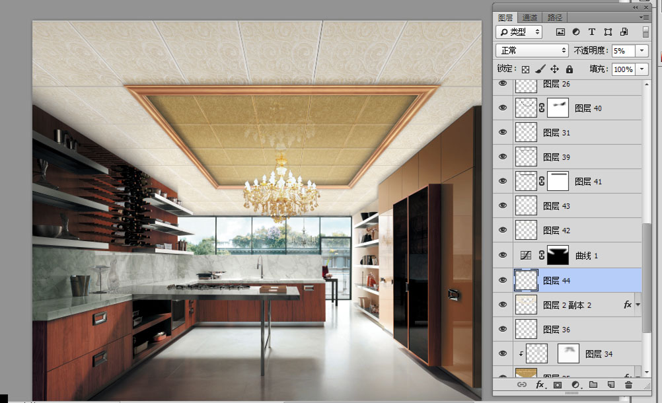Image resolution: width=662 pixels, height=403 pixels.
Task: Switch to the 通道 tab
Action: tap(530, 18)
